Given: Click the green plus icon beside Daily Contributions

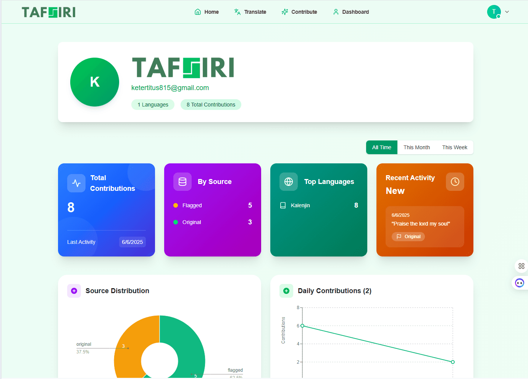Looking at the screenshot, I should (x=286, y=290).
